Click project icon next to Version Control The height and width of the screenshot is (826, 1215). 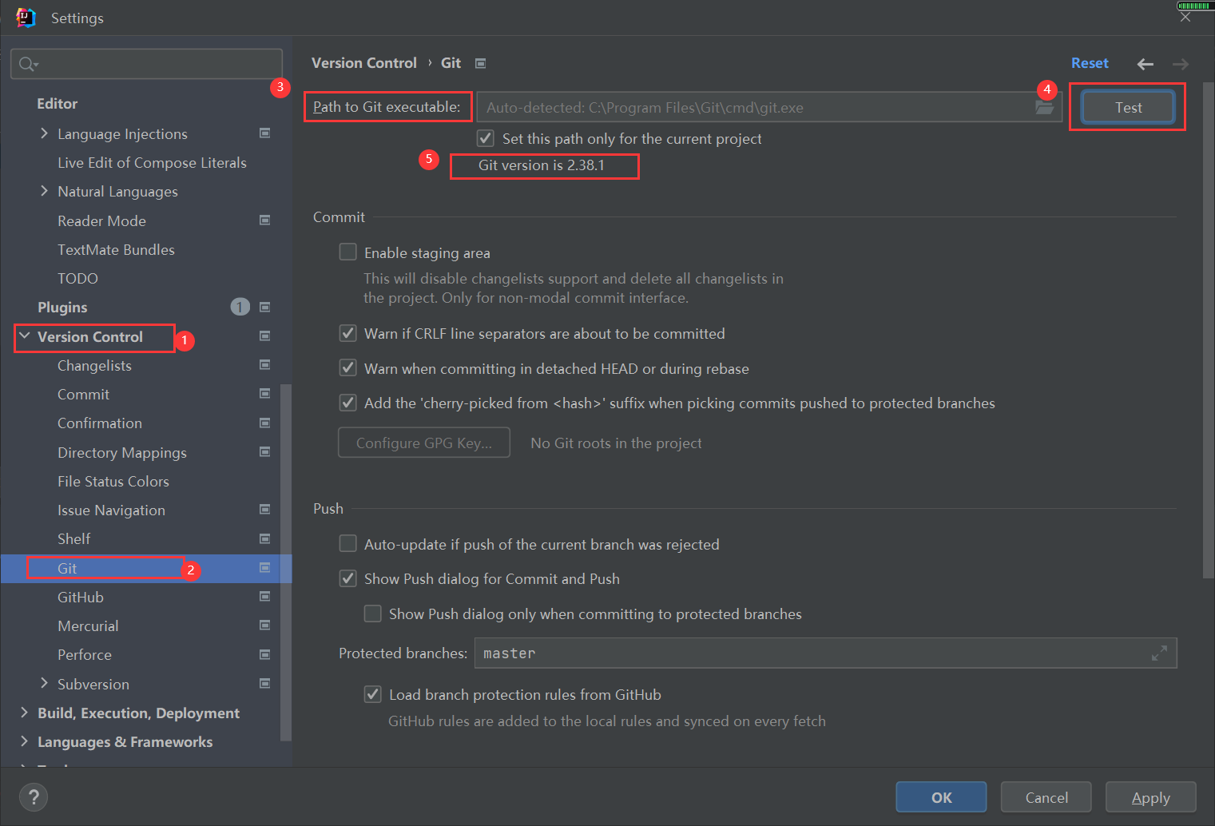tap(264, 336)
